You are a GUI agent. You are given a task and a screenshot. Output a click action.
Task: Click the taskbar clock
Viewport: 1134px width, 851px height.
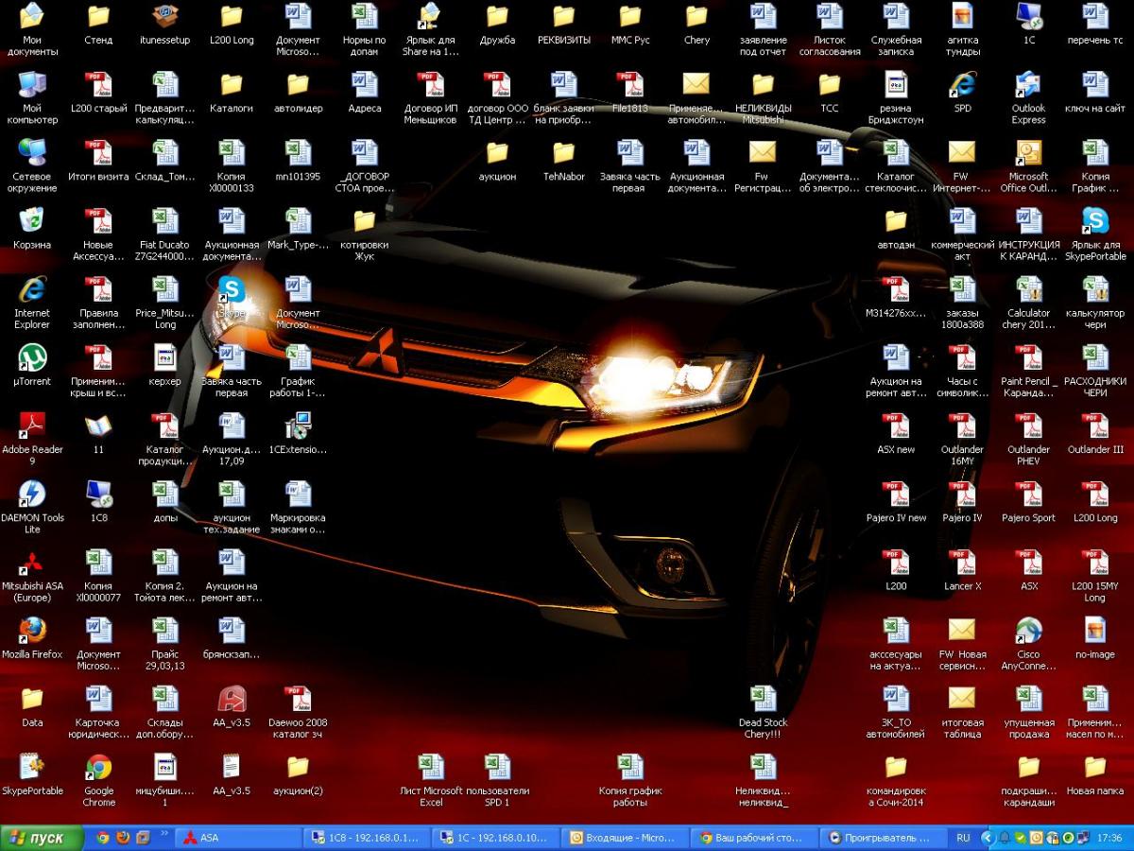(1110, 838)
